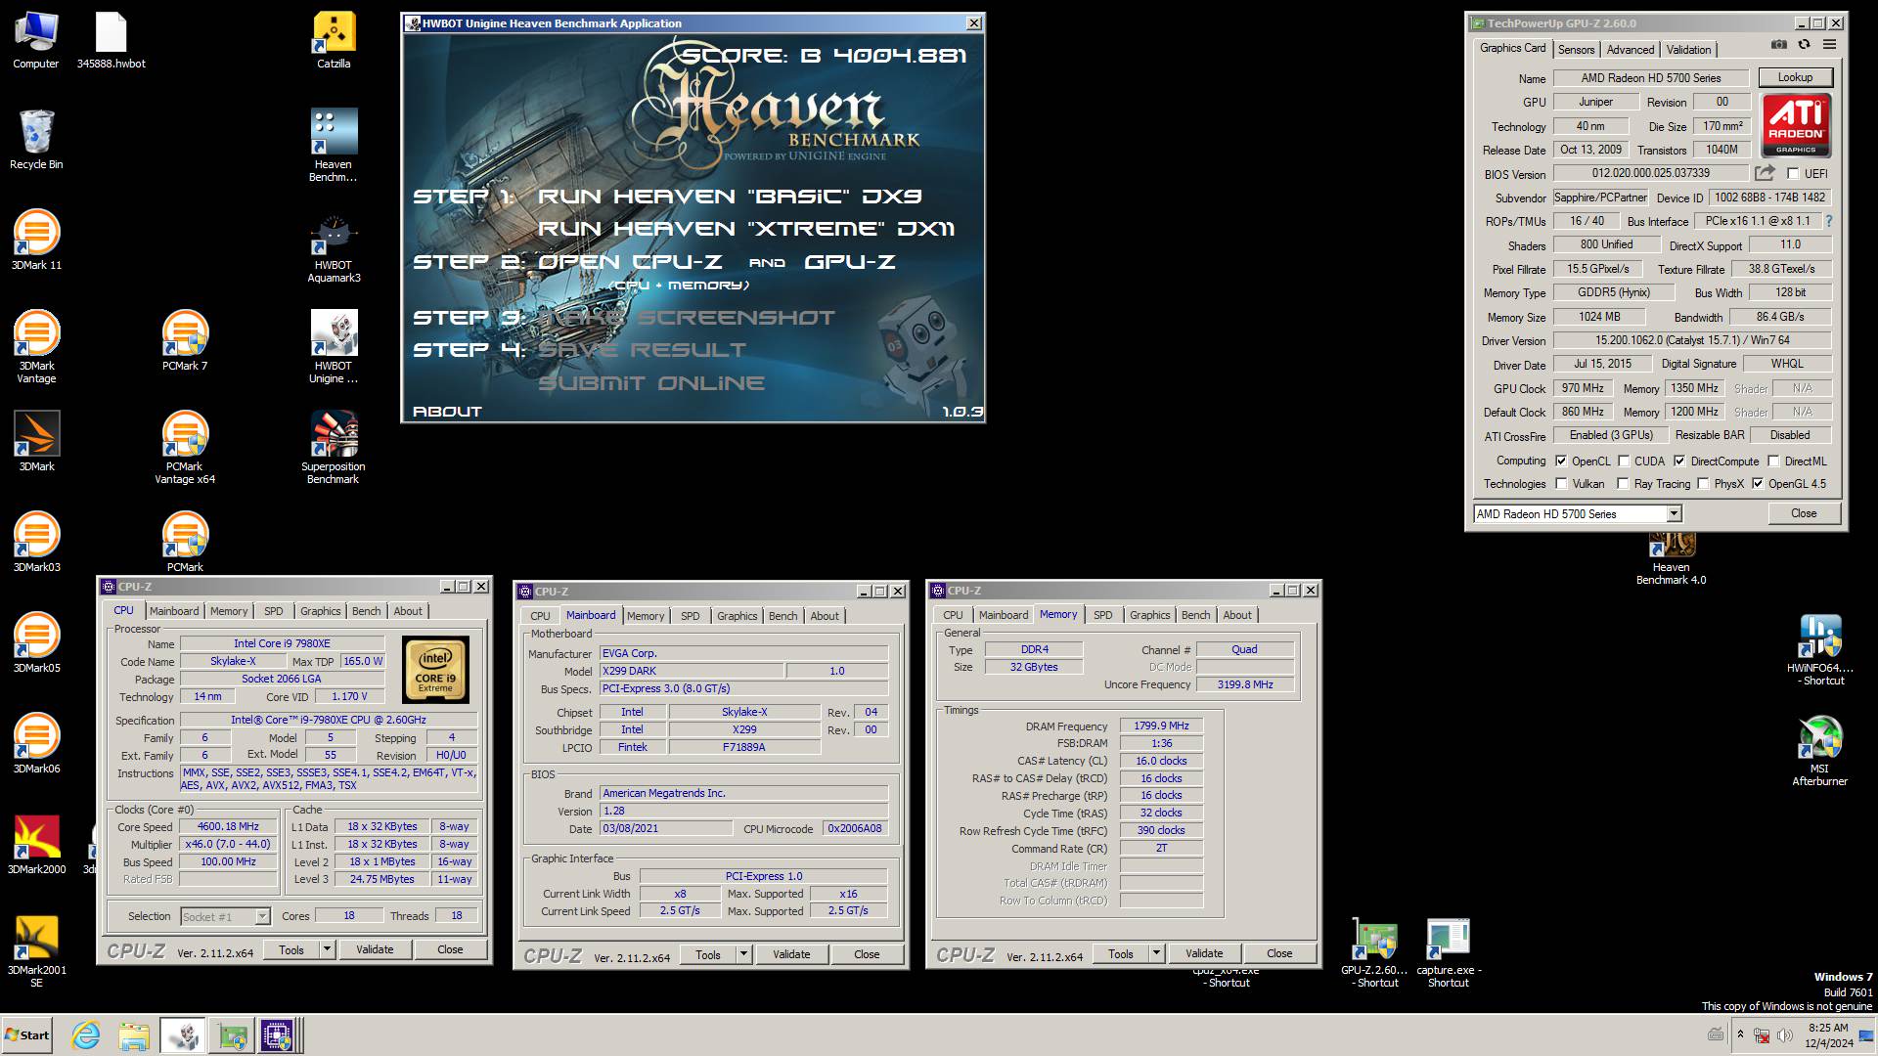Run Heaven "Basic" DX9 benchmark
The width and height of the screenshot is (1878, 1056).
coord(730,197)
